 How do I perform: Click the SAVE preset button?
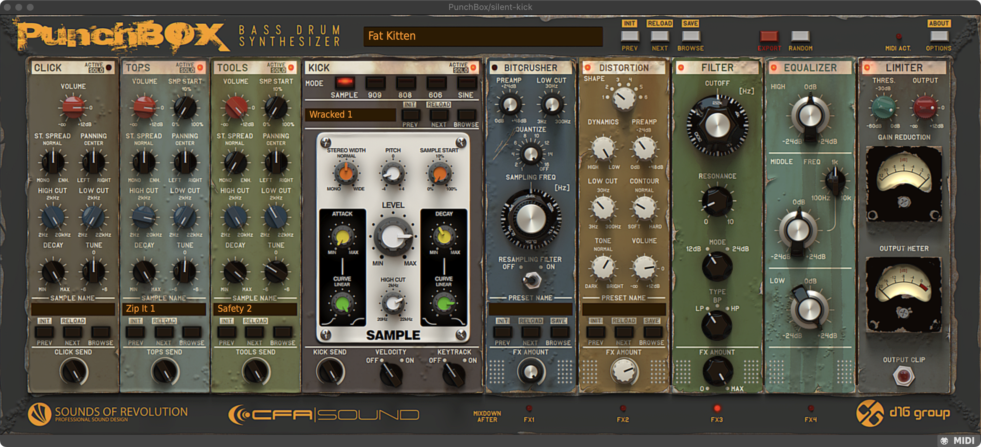(691, 23)
